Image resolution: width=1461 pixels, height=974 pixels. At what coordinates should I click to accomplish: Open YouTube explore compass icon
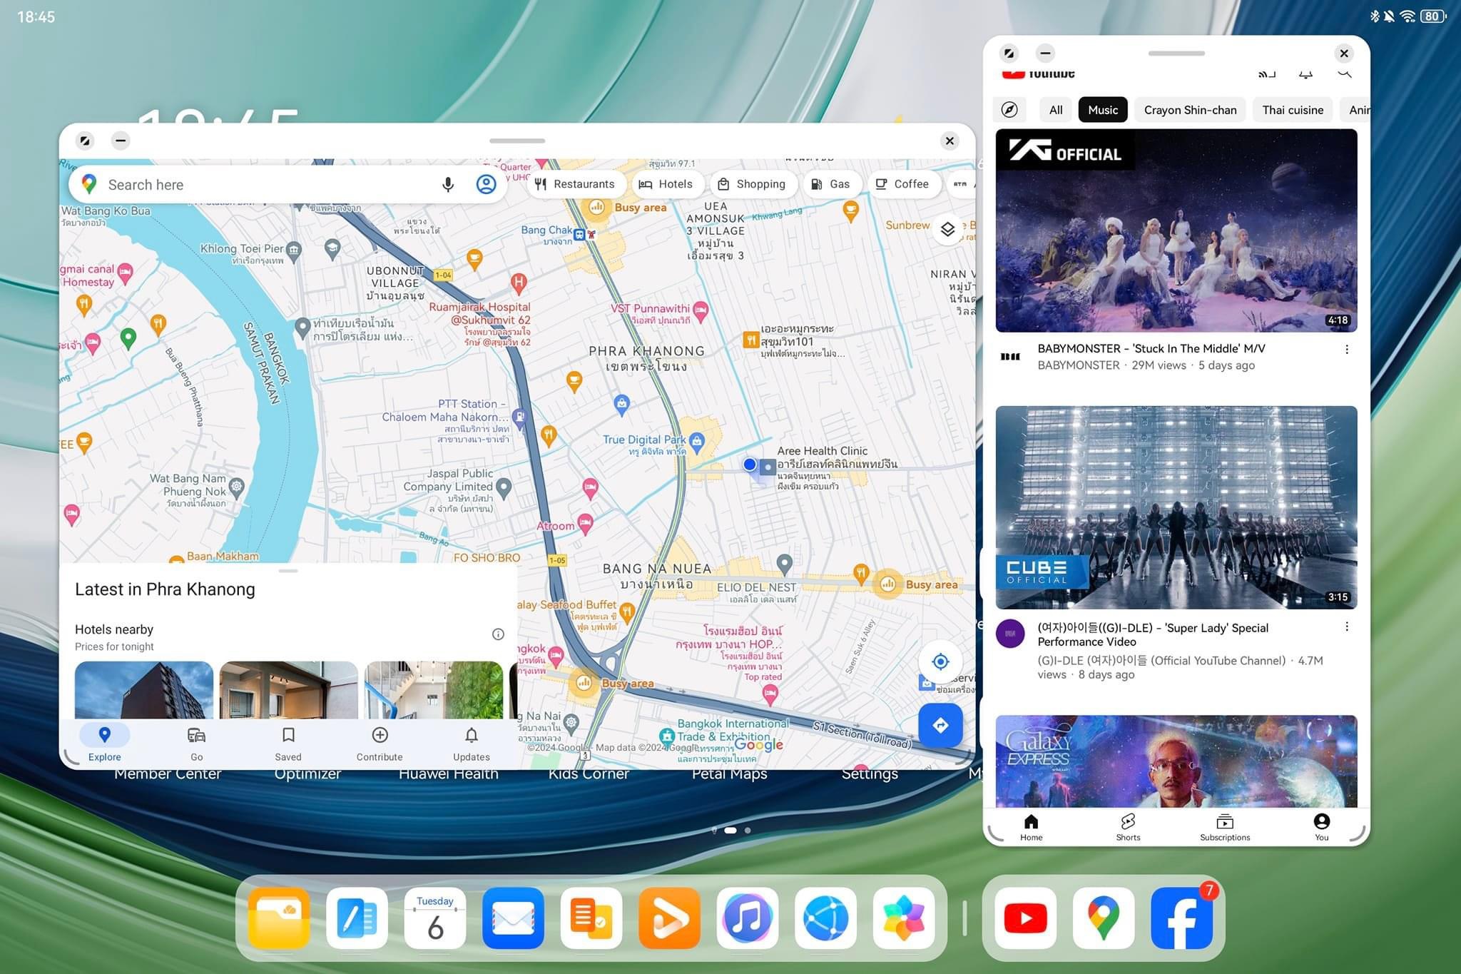coord(1009,110)
